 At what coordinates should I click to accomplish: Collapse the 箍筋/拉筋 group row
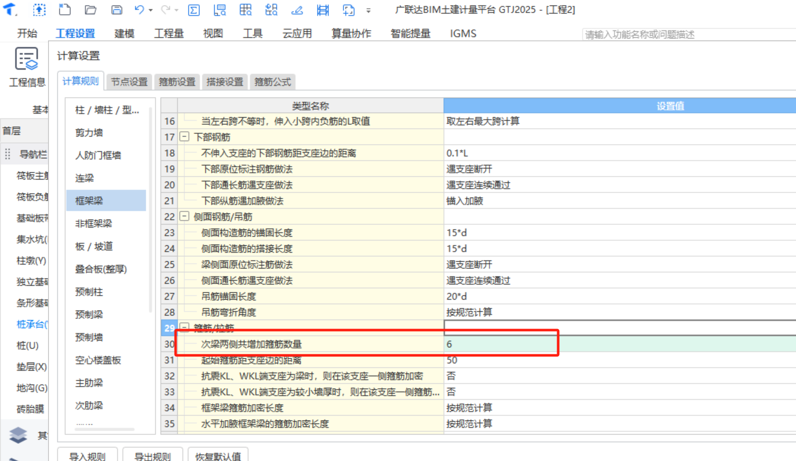(x=185, y=328)
